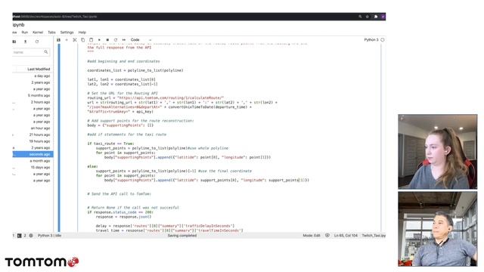Paste cell from the clipboard icon
This screenshot has width=484, height=272.
pos(91,40)
